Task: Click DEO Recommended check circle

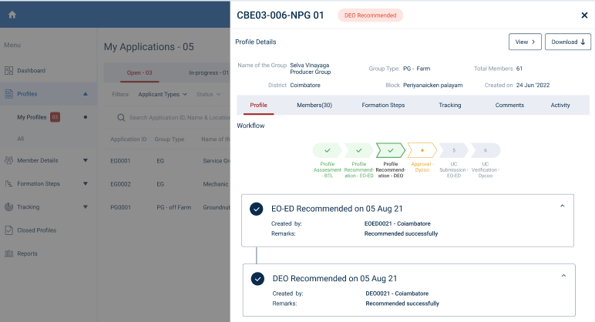Action: (257, 278)
